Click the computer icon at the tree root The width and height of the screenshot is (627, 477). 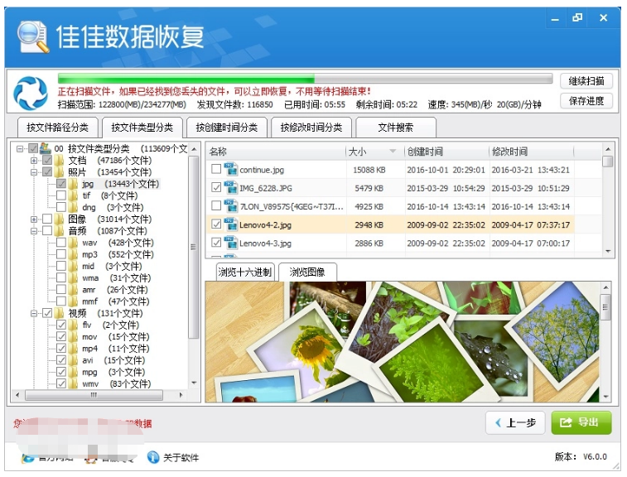pyautogui.click(x=45, y=148)
